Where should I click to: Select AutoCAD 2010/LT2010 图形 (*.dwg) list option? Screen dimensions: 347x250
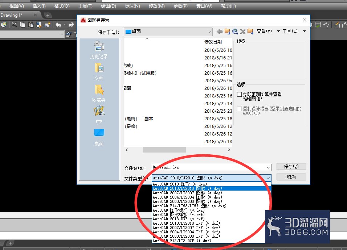pyautogui.click(x=211, y=188)
